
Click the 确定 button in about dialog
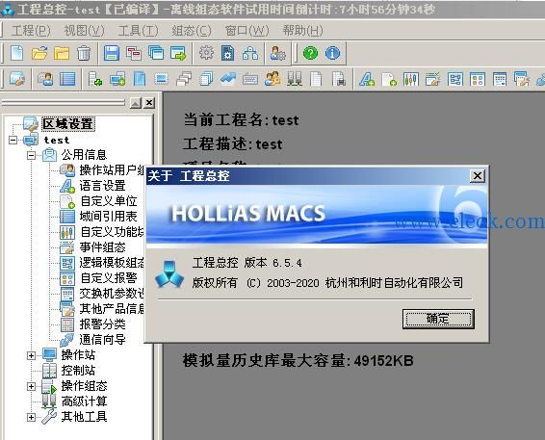coord(438,319)
